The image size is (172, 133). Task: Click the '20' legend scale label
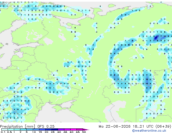pyautogui.click(x=46, y=132)
